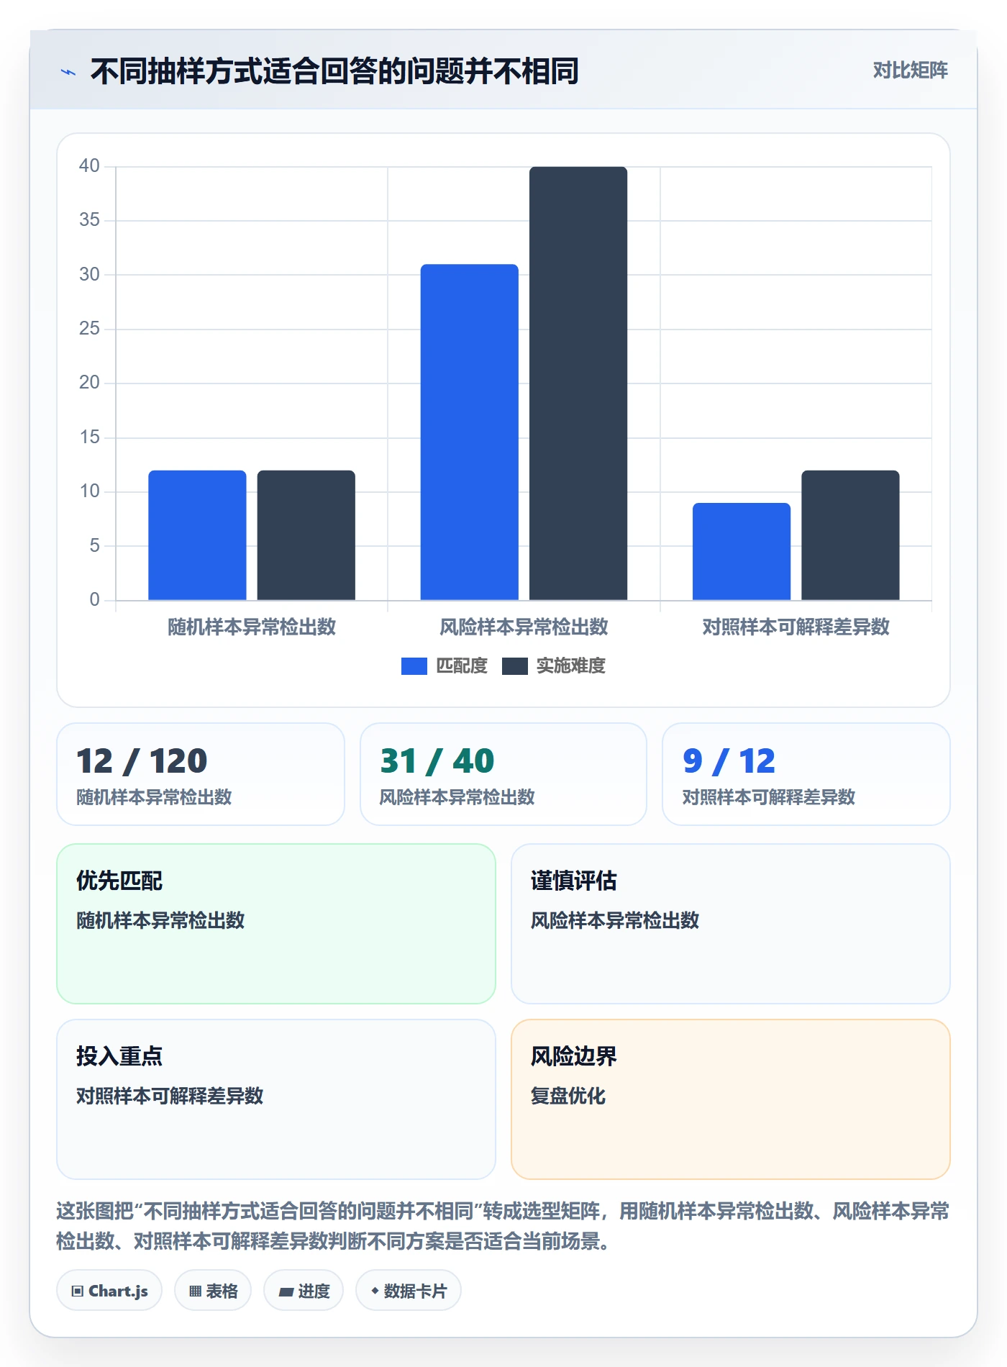Open the 优先匹配 green card
The width and height of the screenshot is (1007, 1367).
(x=276, y=924)
